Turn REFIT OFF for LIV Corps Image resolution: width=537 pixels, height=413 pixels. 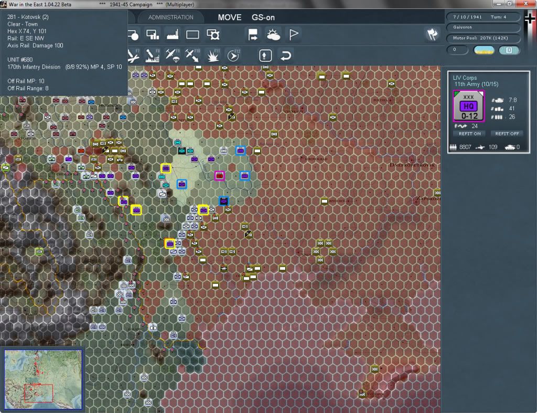[x=507, y=134]
